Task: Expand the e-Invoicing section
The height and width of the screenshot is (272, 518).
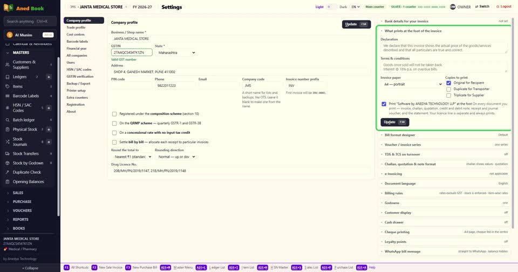Action: click(x=444, y=174)
